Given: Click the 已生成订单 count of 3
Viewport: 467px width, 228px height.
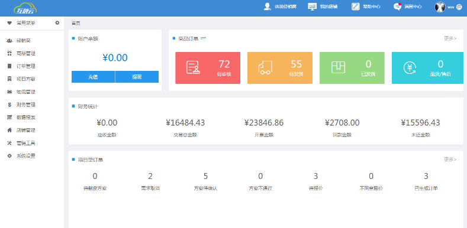Looking at the screenshot, I should coord(426,176).
